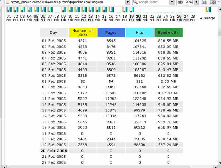This screenshot has width=221, height=168.
Task: Click bandwidth '880.65 MB'
Action: 168,58
